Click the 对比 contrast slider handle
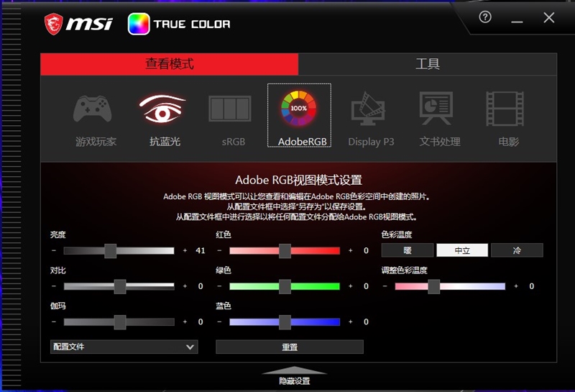 [120, 286]
